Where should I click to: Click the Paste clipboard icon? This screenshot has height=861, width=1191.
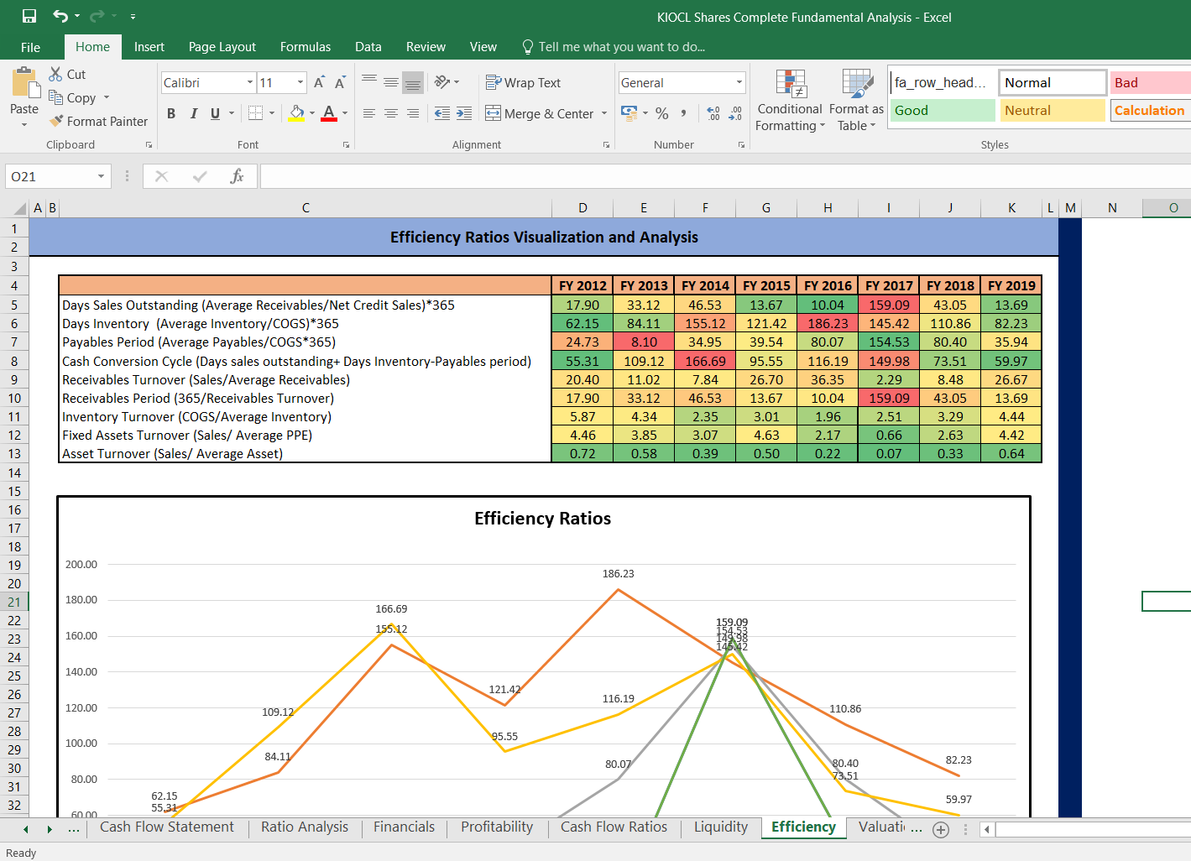[24, 84]
